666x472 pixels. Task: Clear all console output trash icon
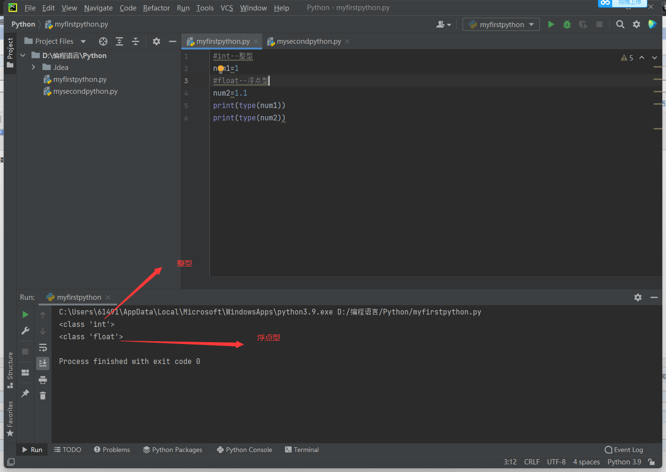(43, 396)
